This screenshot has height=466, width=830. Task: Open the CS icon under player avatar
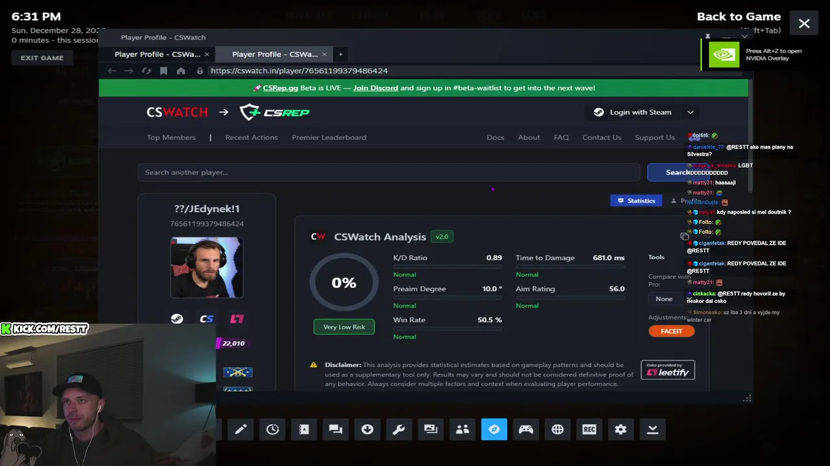point(207,318)
